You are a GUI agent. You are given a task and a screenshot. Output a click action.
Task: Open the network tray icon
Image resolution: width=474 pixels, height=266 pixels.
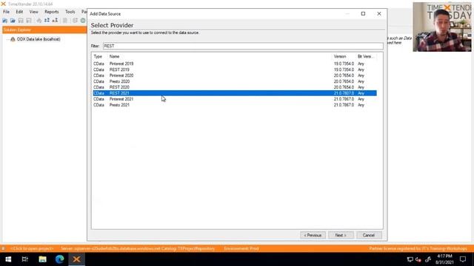tap(410, 259)
